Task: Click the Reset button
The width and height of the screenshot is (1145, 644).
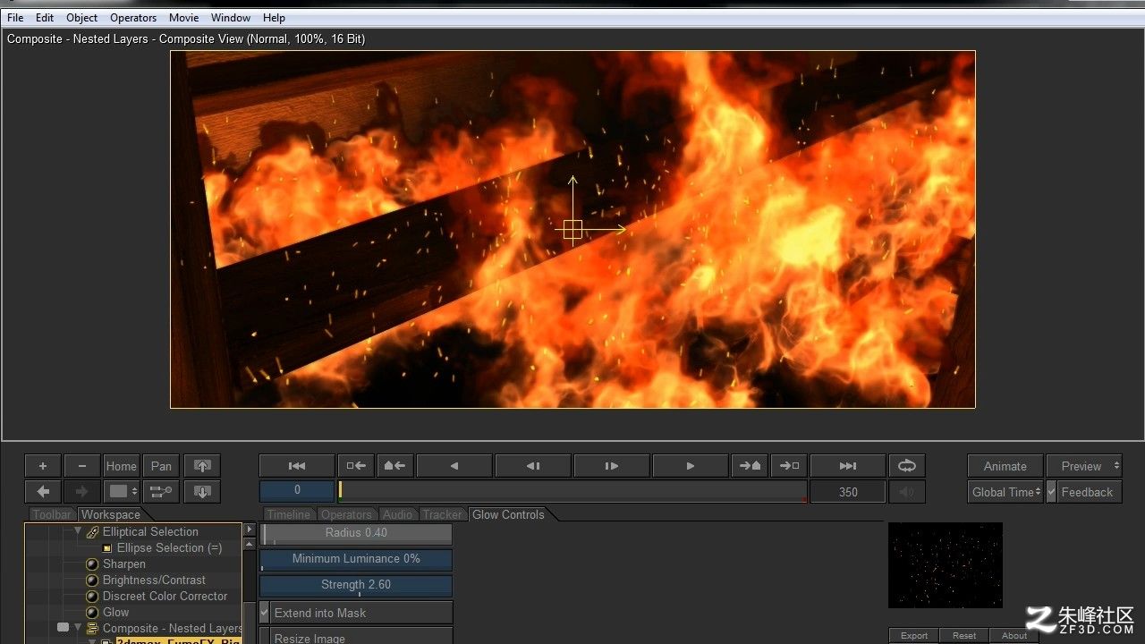Action: coord(964,636)
